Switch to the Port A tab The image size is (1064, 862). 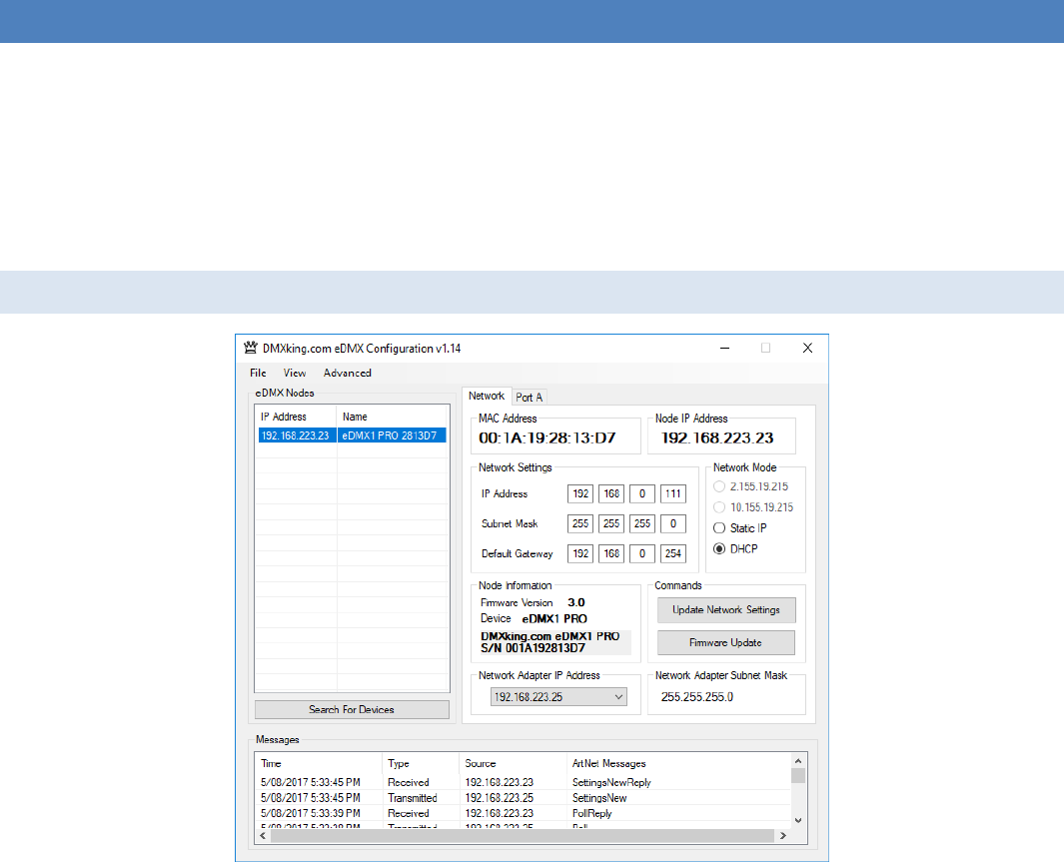(529, 398)
